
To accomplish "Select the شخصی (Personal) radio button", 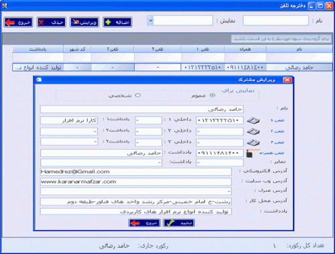I will click(138, 96).
